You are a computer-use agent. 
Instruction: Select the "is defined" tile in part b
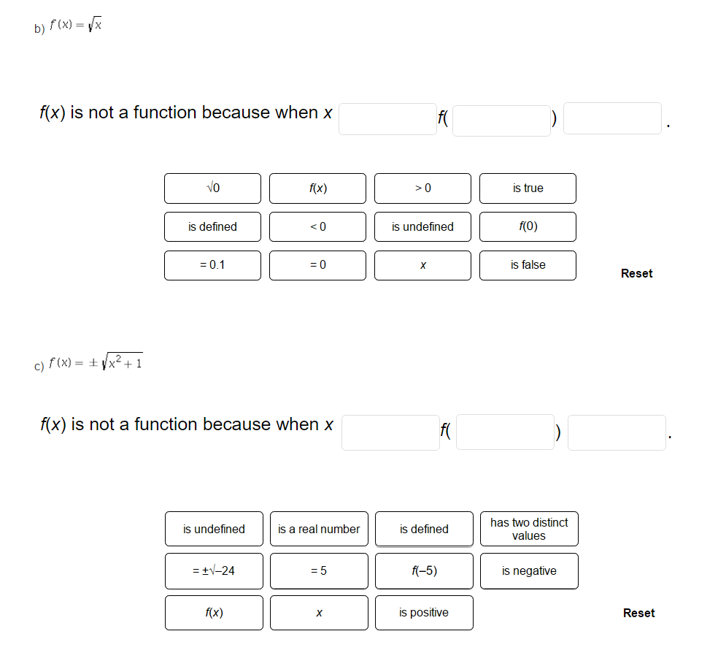tap(212, 226)
